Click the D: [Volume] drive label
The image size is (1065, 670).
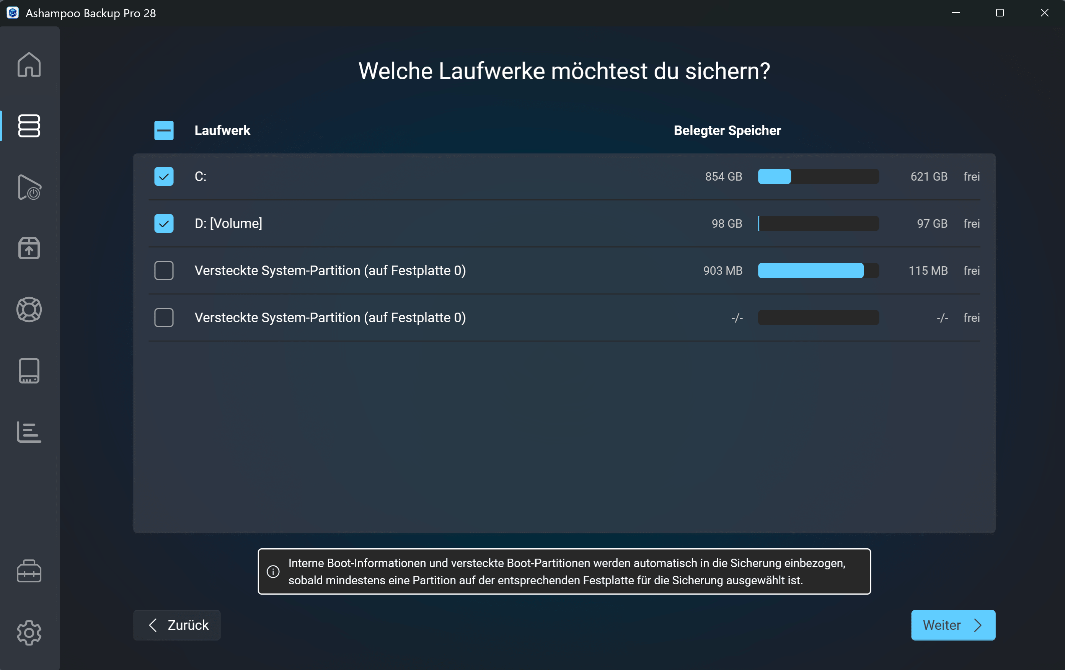(228, 223)
